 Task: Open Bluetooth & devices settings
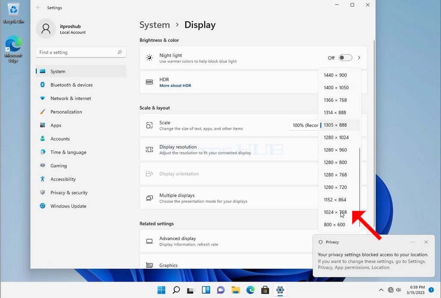pos(81,85)
